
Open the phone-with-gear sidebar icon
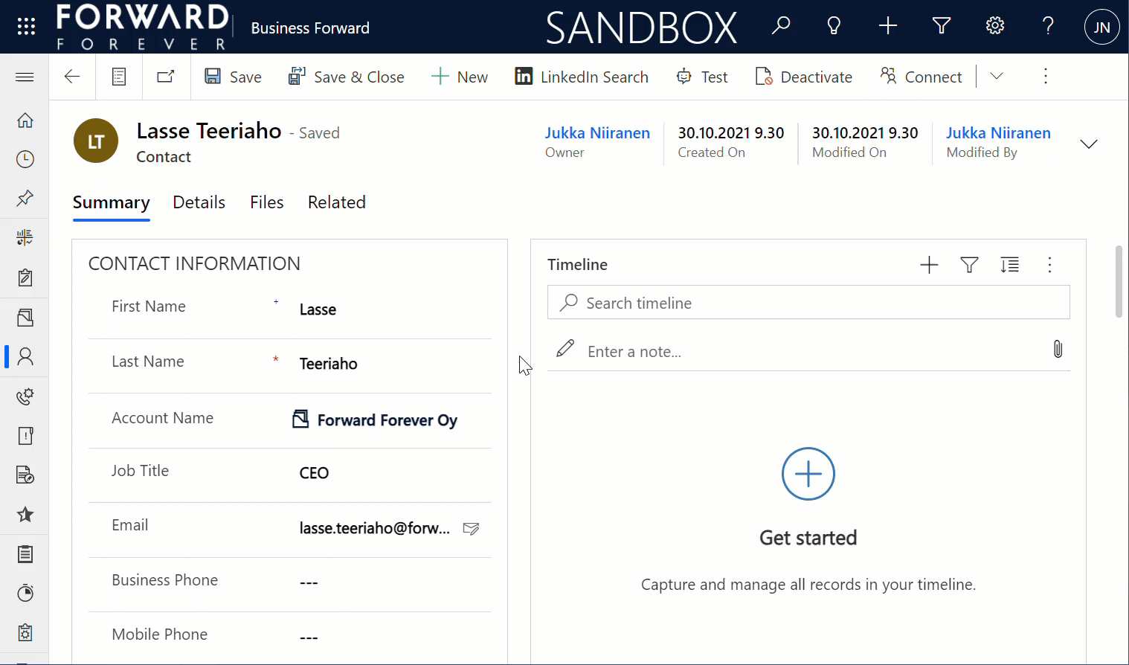(25, 396)
